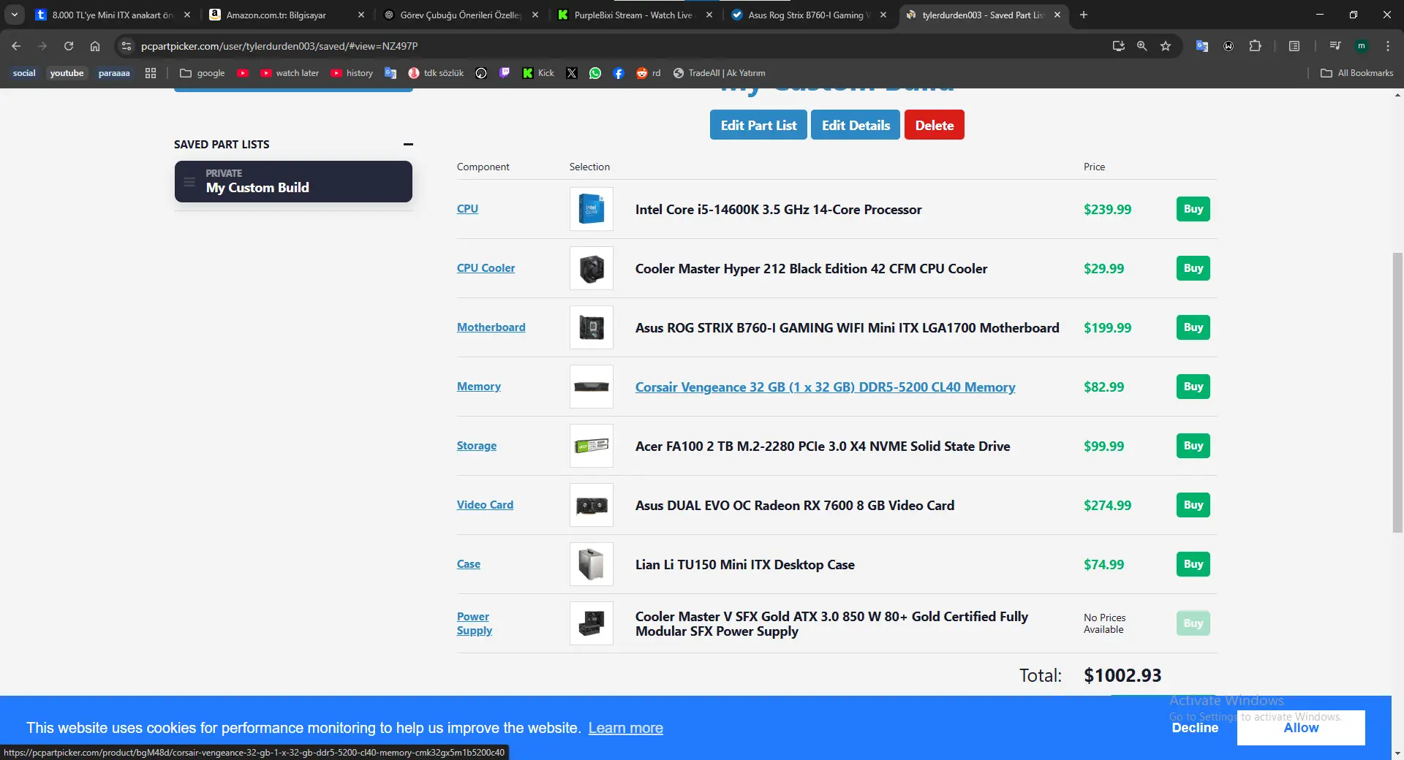Viewport: 1404px width, 760px height.
Task: Open the Power Supply component link
Action: click(475, 623)
